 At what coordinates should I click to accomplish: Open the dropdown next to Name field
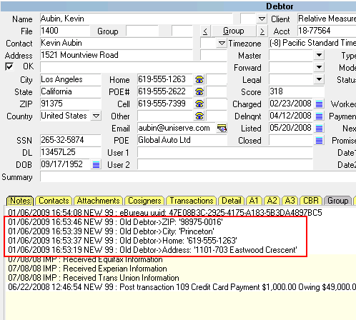pyautogui.click(x=262, y=19)
